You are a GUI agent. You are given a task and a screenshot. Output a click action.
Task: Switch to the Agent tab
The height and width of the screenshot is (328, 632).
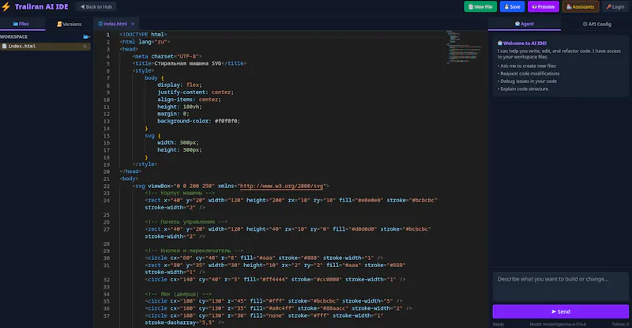524,24
